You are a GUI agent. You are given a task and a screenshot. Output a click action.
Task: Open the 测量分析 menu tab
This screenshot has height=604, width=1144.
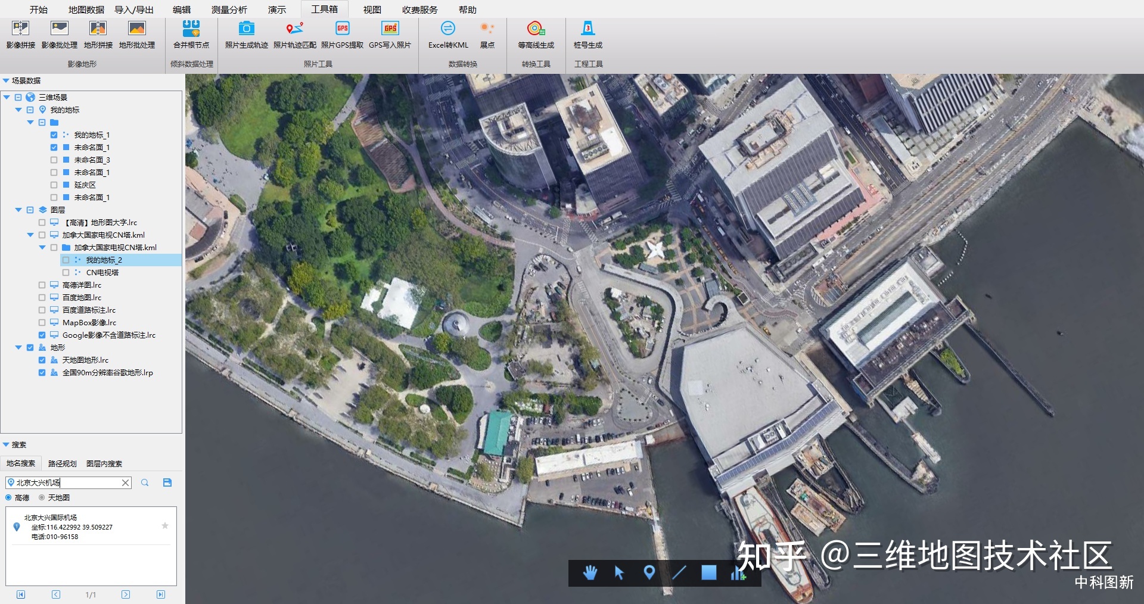[229, 10]
